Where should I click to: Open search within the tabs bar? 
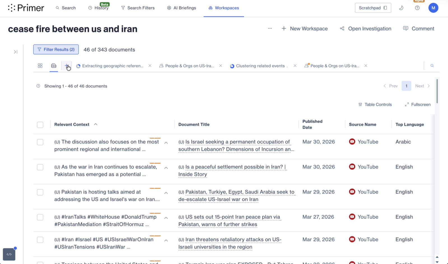click(432, 66)
